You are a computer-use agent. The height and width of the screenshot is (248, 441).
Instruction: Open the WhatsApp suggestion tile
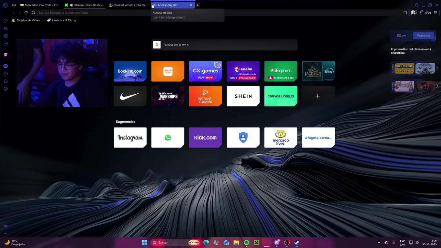coord(168,137)
